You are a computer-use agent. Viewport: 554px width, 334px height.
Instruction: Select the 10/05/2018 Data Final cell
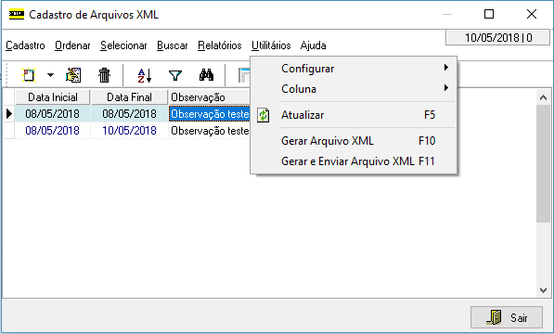129,131
